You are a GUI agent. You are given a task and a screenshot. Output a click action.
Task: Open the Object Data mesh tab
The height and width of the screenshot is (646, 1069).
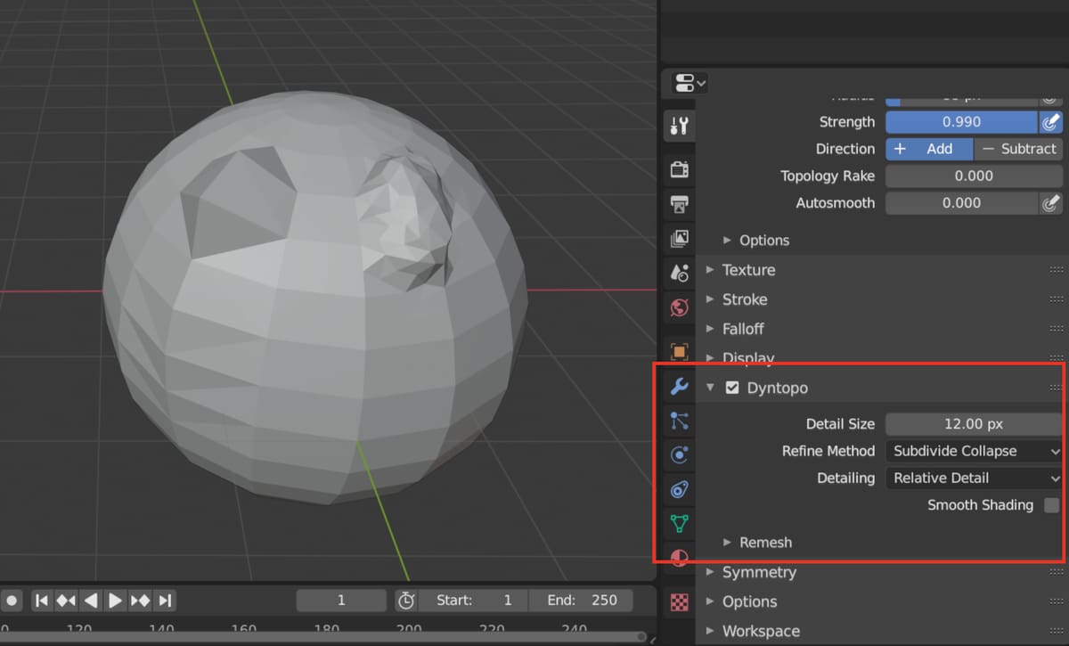tap(679, 523)
